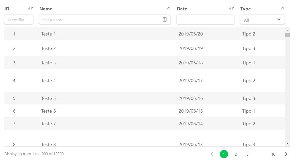Navigate to page 2

coord(236,154)
